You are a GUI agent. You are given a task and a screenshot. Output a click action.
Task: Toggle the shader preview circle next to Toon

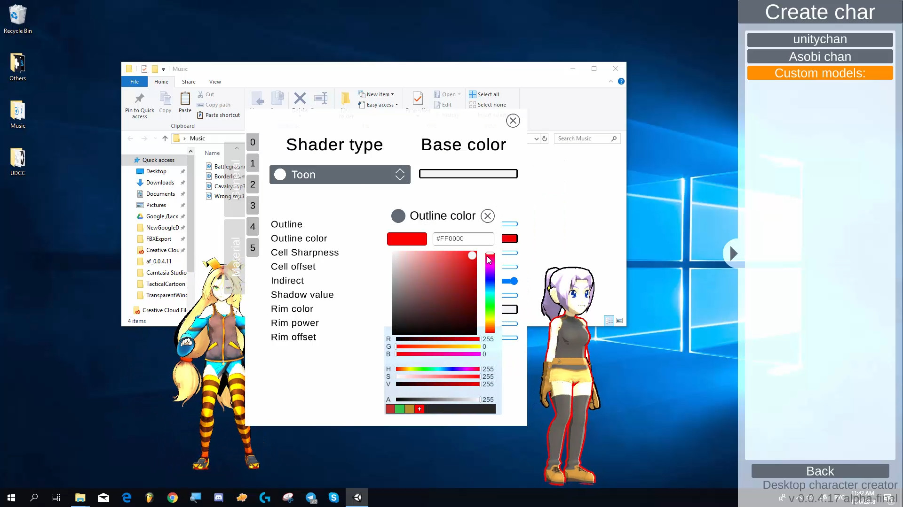pyautogui.click(x=280, y=174)
